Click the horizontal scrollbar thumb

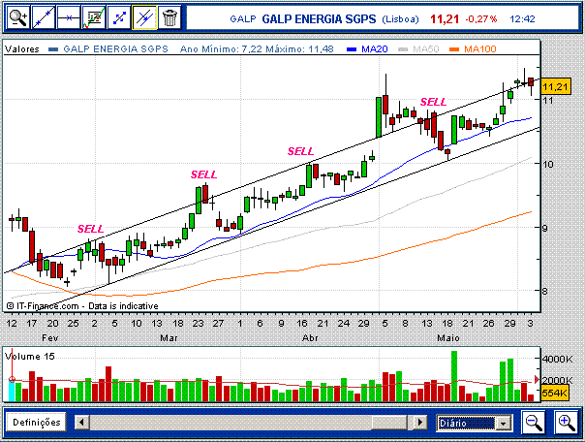click(388, 423)
